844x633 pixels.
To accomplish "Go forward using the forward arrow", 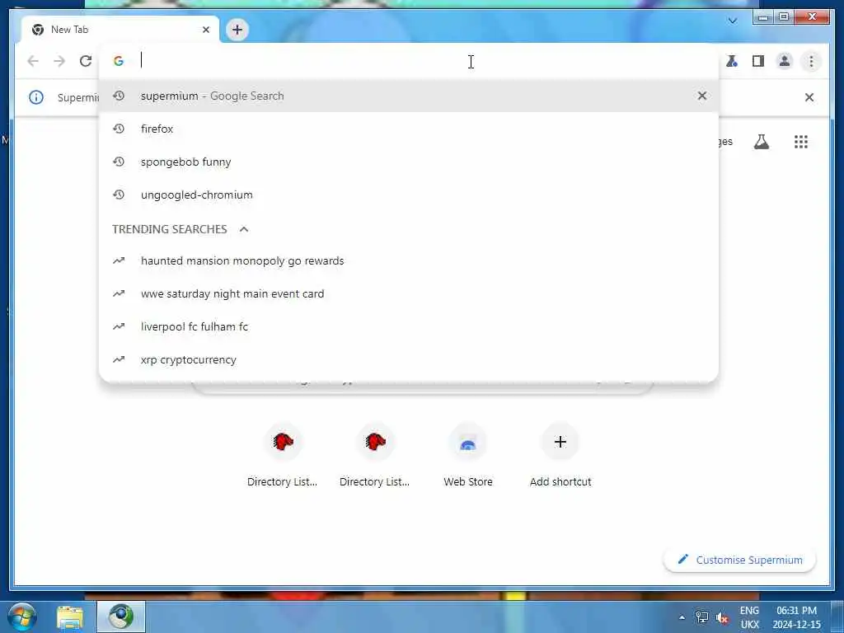I will (x=59, y=61).
